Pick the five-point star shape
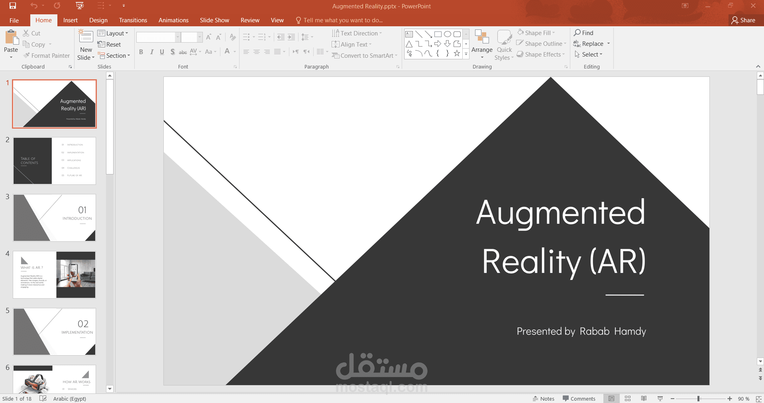This screenshot has width=764, height=403. (x=457, y=53)
